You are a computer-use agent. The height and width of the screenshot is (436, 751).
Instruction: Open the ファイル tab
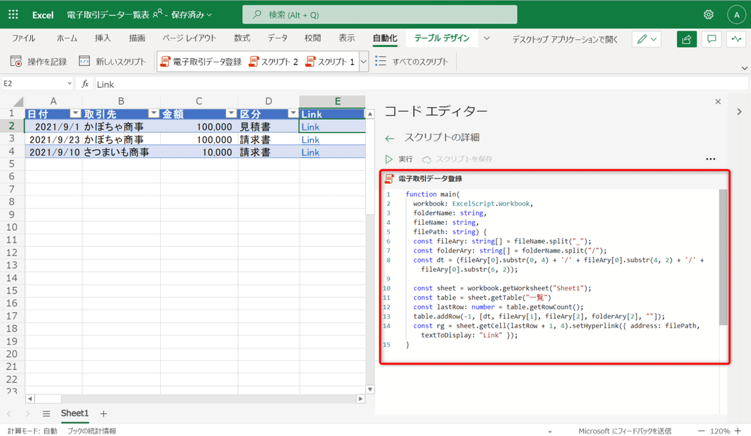24,38
